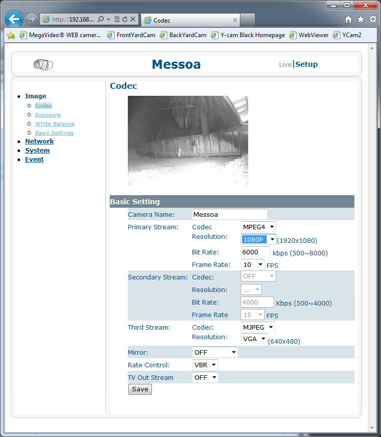Open the Network menu in sidebar

[x=39, y=141]
